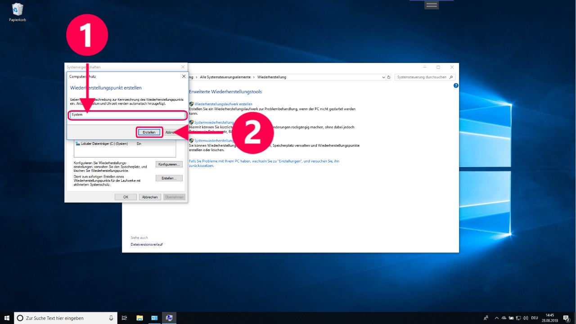Image resolution: width=576 pixels, height=324 pixels.
Task: Open File Explorer from the taskbar
Action: pos(139,318)
